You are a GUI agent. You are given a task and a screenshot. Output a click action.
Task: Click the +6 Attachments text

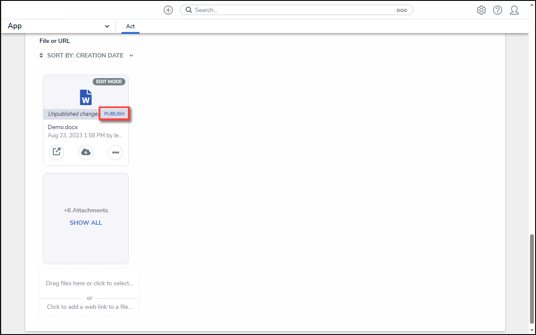point(86,210)
